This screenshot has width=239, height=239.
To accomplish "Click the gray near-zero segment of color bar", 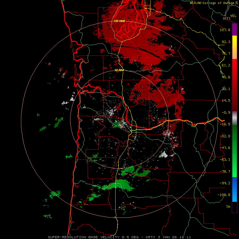I will coord(234,118).
